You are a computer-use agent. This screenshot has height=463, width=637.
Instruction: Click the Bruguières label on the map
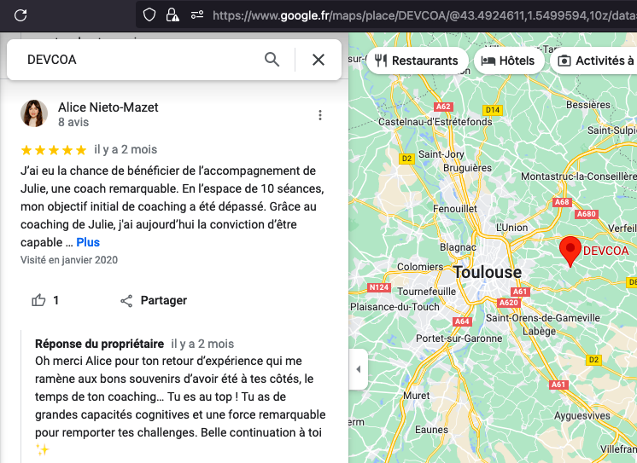tap(467, 168)
